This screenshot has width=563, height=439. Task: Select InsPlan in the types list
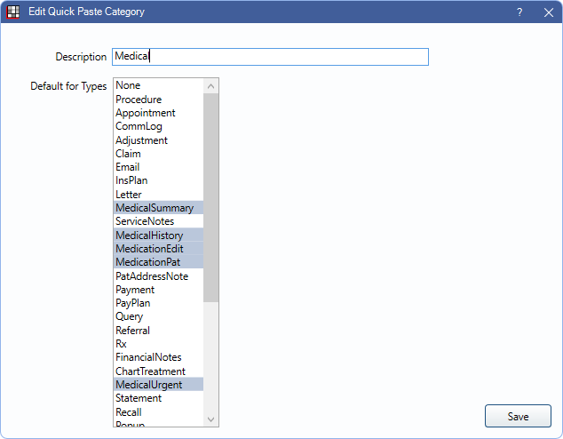pyautogui.click(x=158, y=180)
